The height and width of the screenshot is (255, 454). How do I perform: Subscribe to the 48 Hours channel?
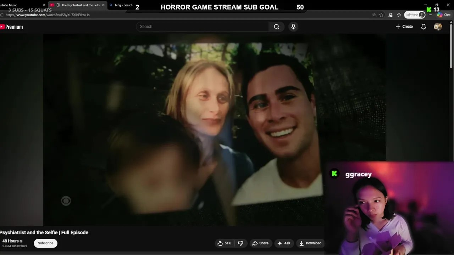45,243
